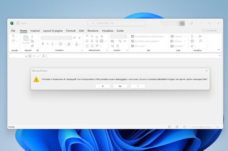
Task: Click the accounting number format icon
Action: coord(112,41)
